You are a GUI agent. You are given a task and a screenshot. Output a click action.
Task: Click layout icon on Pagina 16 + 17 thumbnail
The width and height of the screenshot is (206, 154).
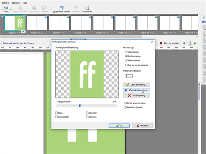[179, 17]
